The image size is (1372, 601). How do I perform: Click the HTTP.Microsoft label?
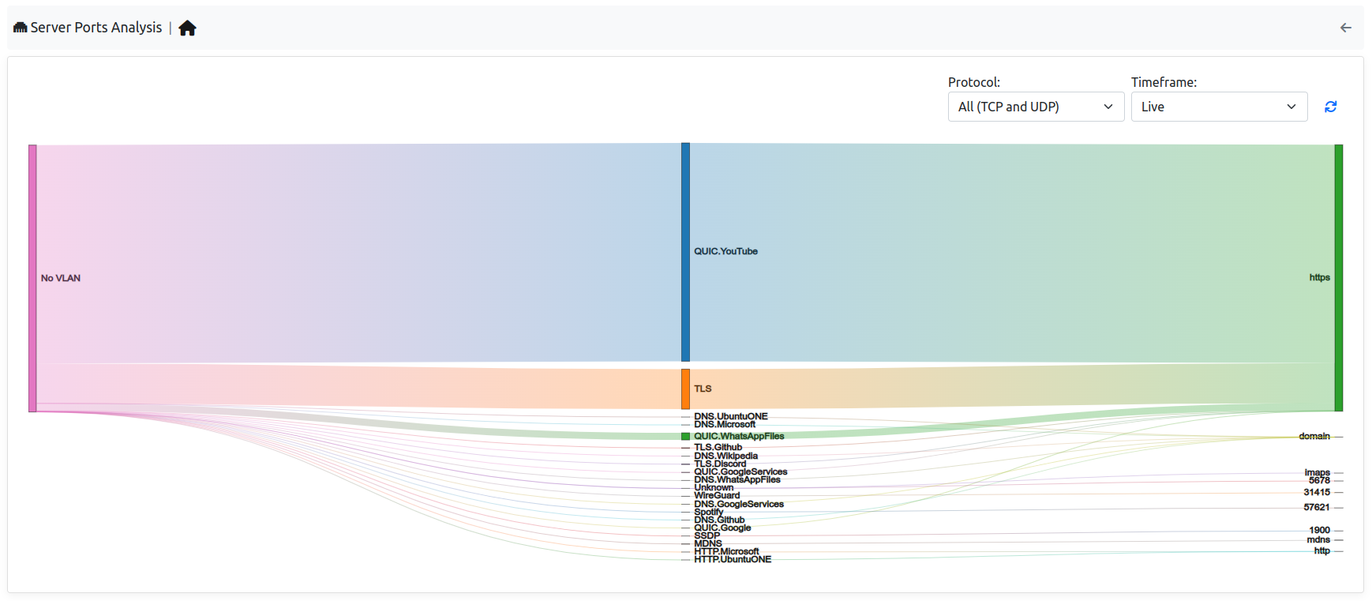point(726,551)
